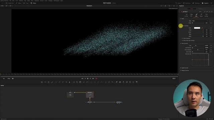Open the File menu

(10, 1)
